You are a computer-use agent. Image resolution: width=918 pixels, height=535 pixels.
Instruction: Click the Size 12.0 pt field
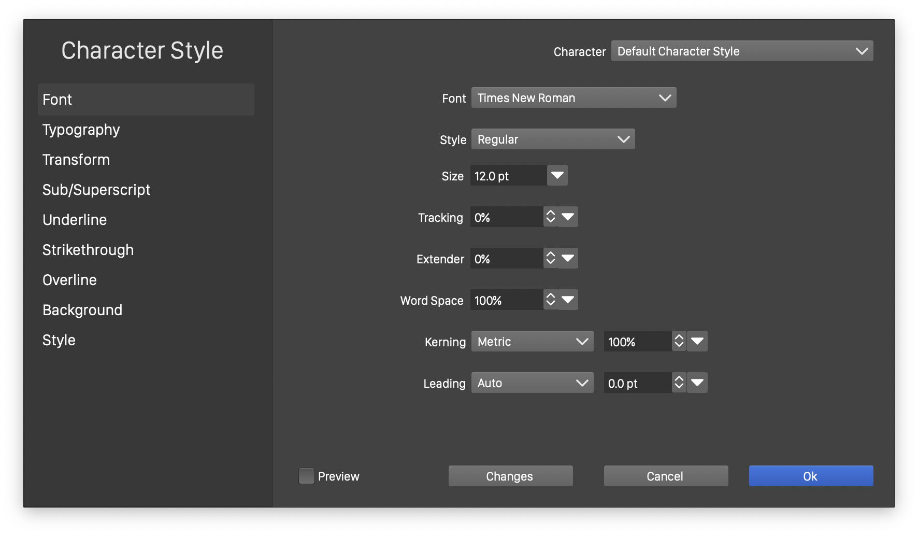pos(508,176)
